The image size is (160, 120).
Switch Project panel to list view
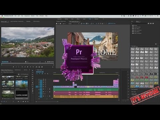(x=2, y=101)
